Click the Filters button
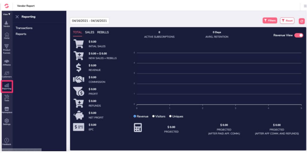The image size is (307, 153). click(270, 21)
